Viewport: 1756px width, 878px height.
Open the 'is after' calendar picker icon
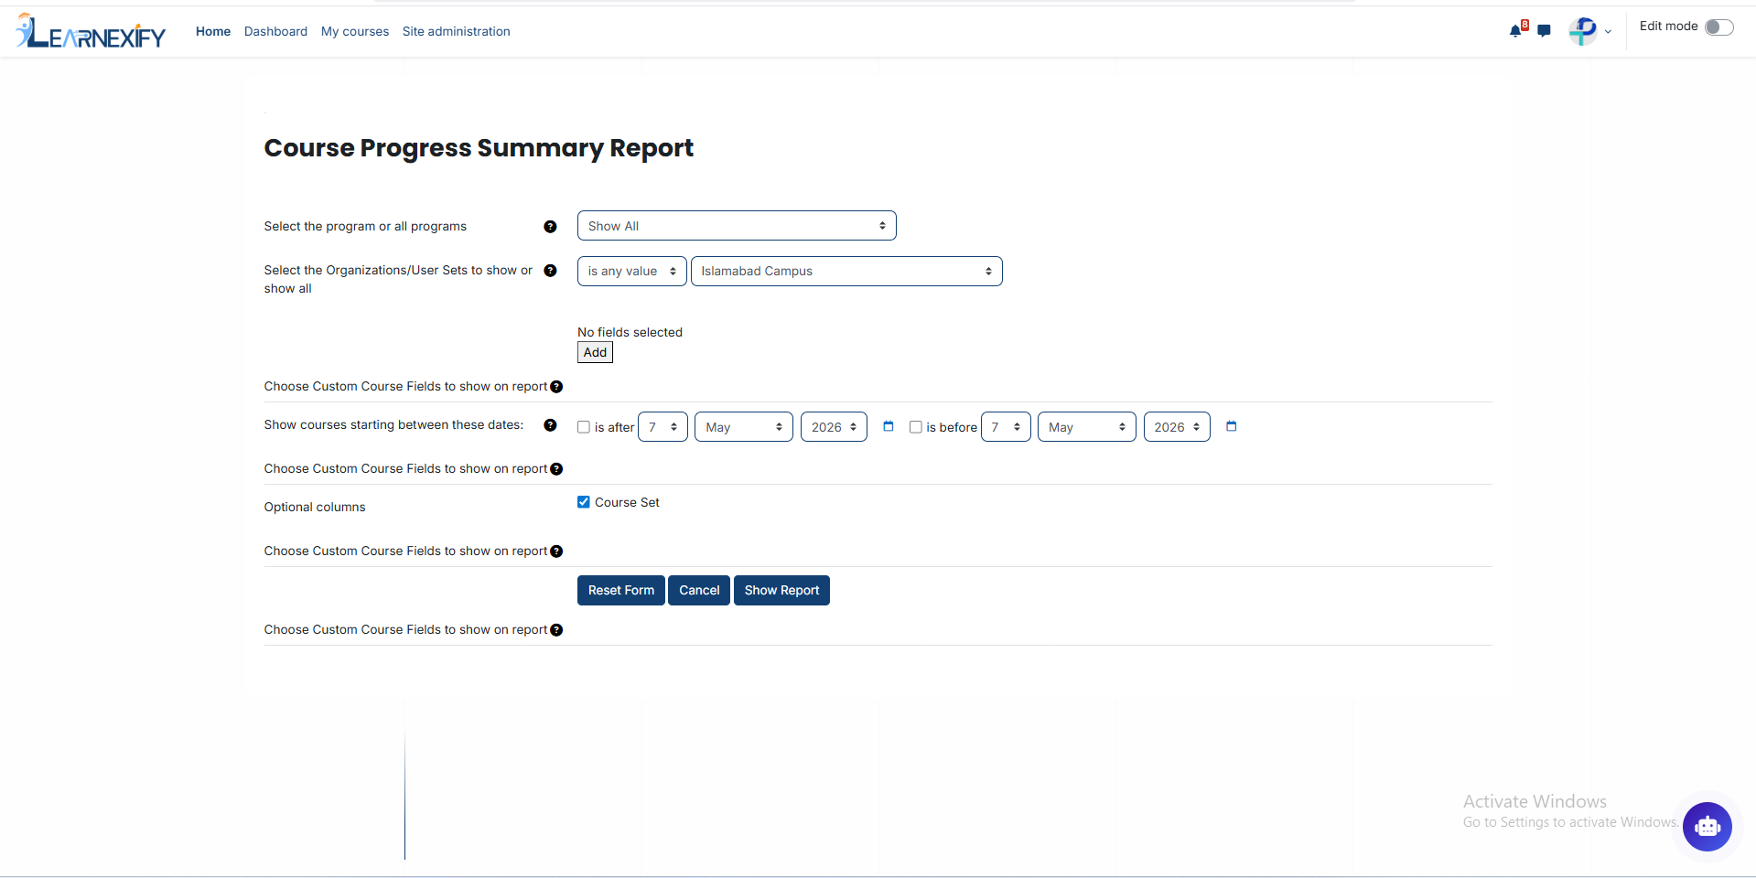tap(888, 426)
